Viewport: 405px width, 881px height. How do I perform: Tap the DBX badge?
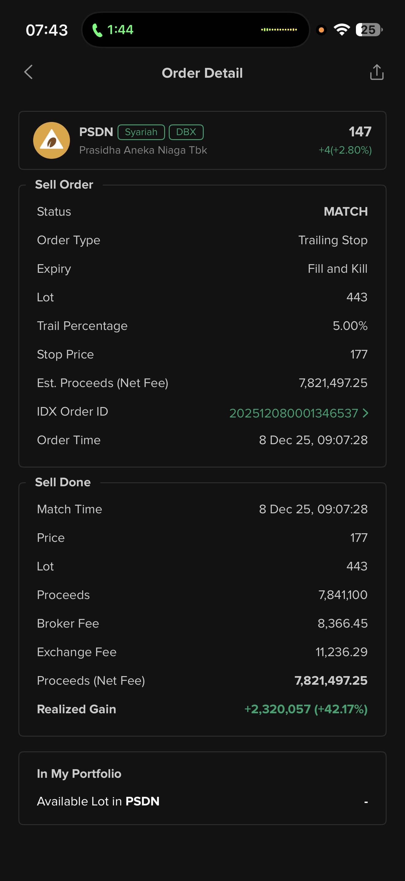(x=186, y=132)
